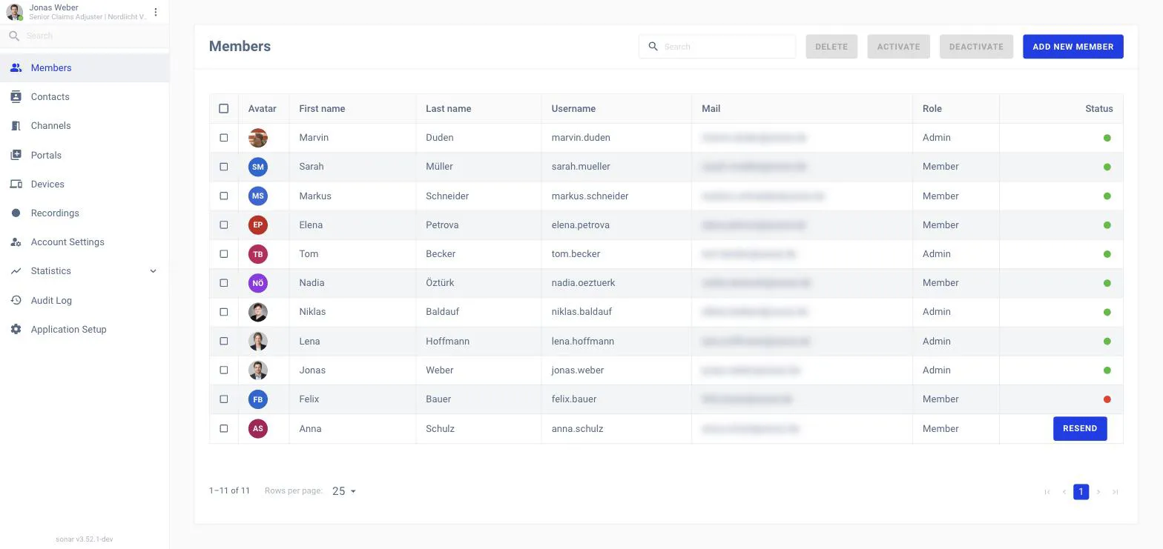Screen dimensions: 1163x549
Task: Click the Statistics chart icon
Action: coord(16,271)
